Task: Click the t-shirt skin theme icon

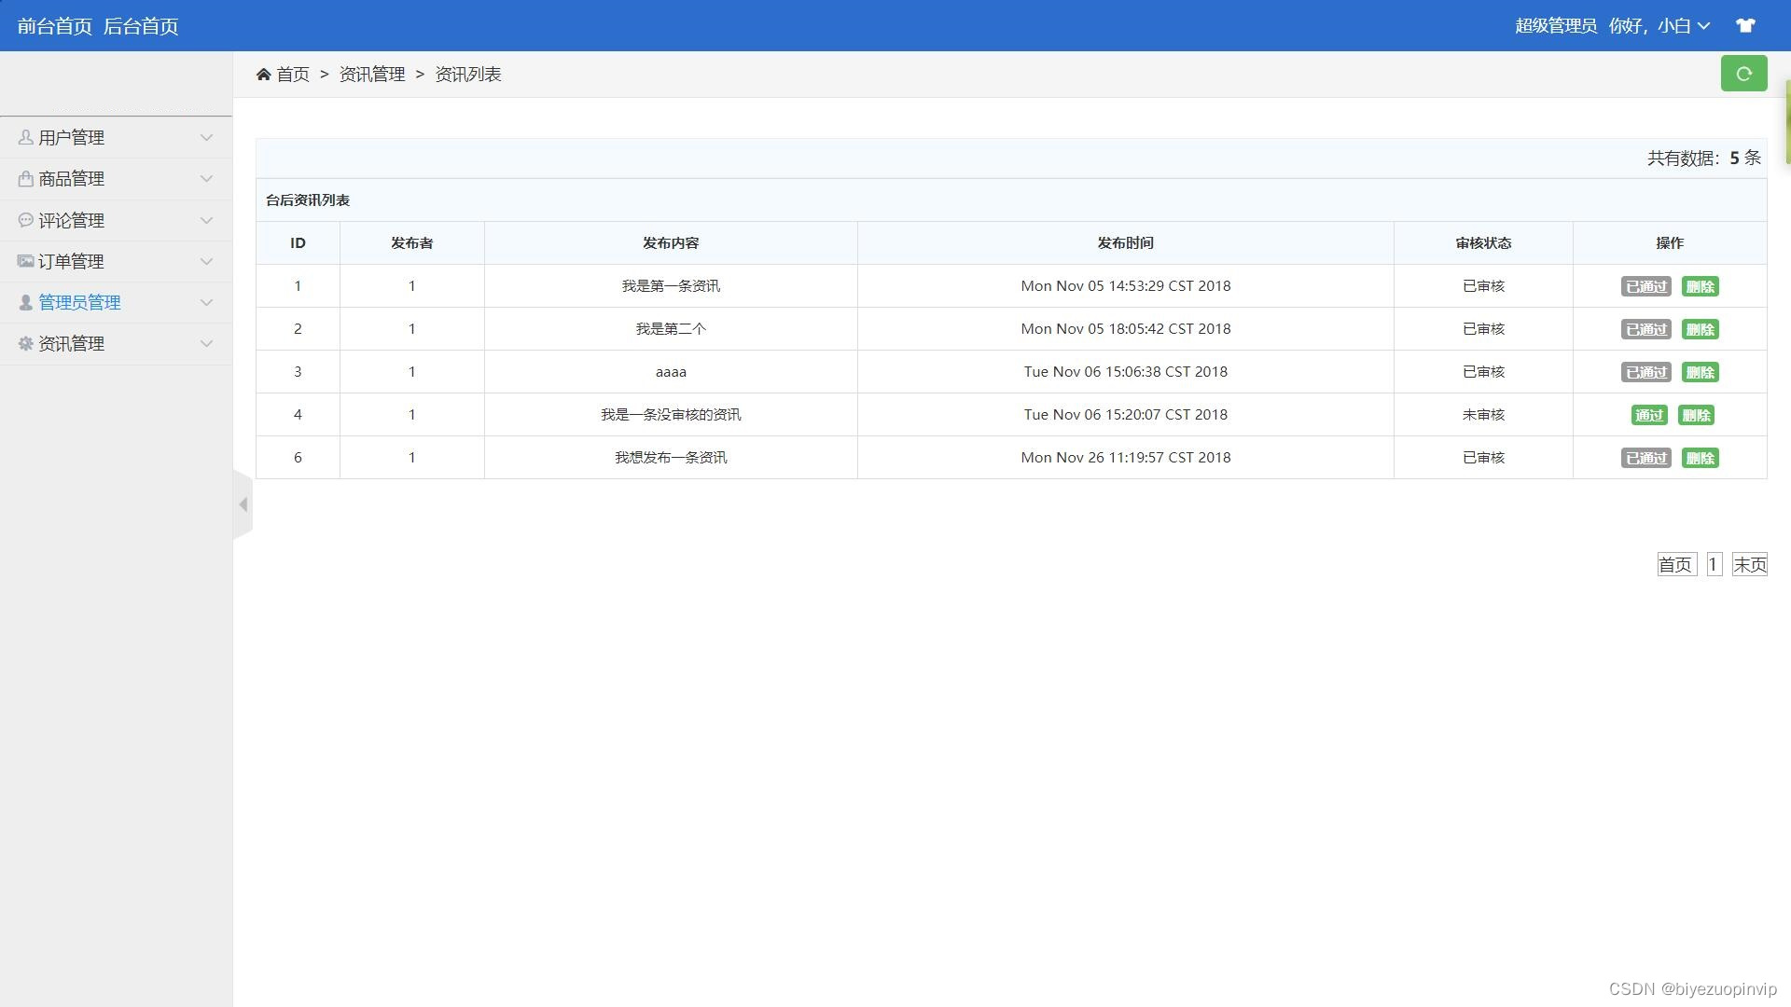Action: [1745, 25]
